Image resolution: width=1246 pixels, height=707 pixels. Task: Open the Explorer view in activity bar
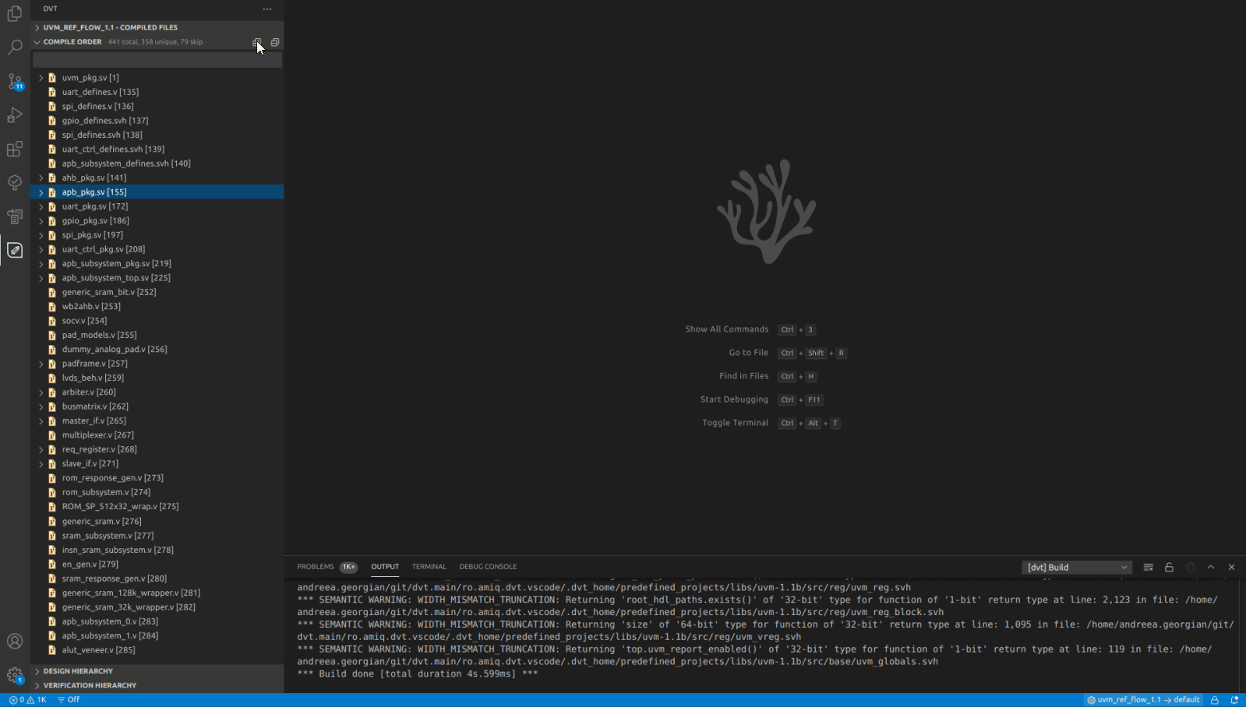point(15,14)
